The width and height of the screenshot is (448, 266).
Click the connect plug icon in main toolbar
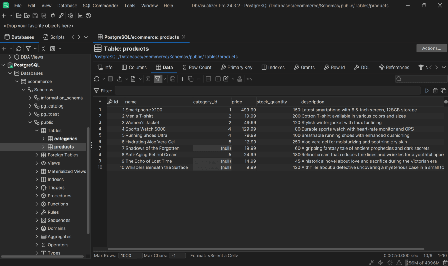pos(53,16)
